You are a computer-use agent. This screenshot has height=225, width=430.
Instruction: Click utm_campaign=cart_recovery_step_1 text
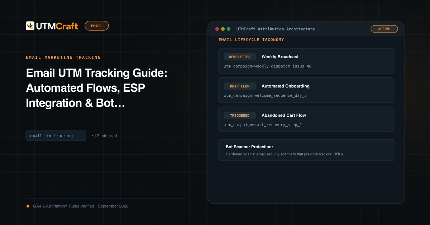tap(263, 125)
